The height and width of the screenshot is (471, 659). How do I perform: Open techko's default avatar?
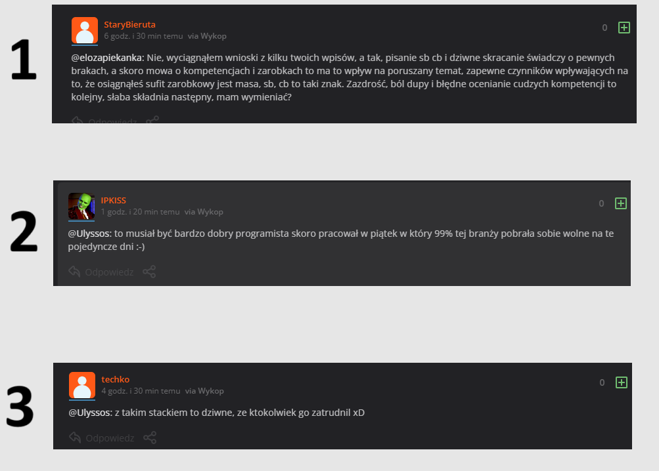(82, 385)
